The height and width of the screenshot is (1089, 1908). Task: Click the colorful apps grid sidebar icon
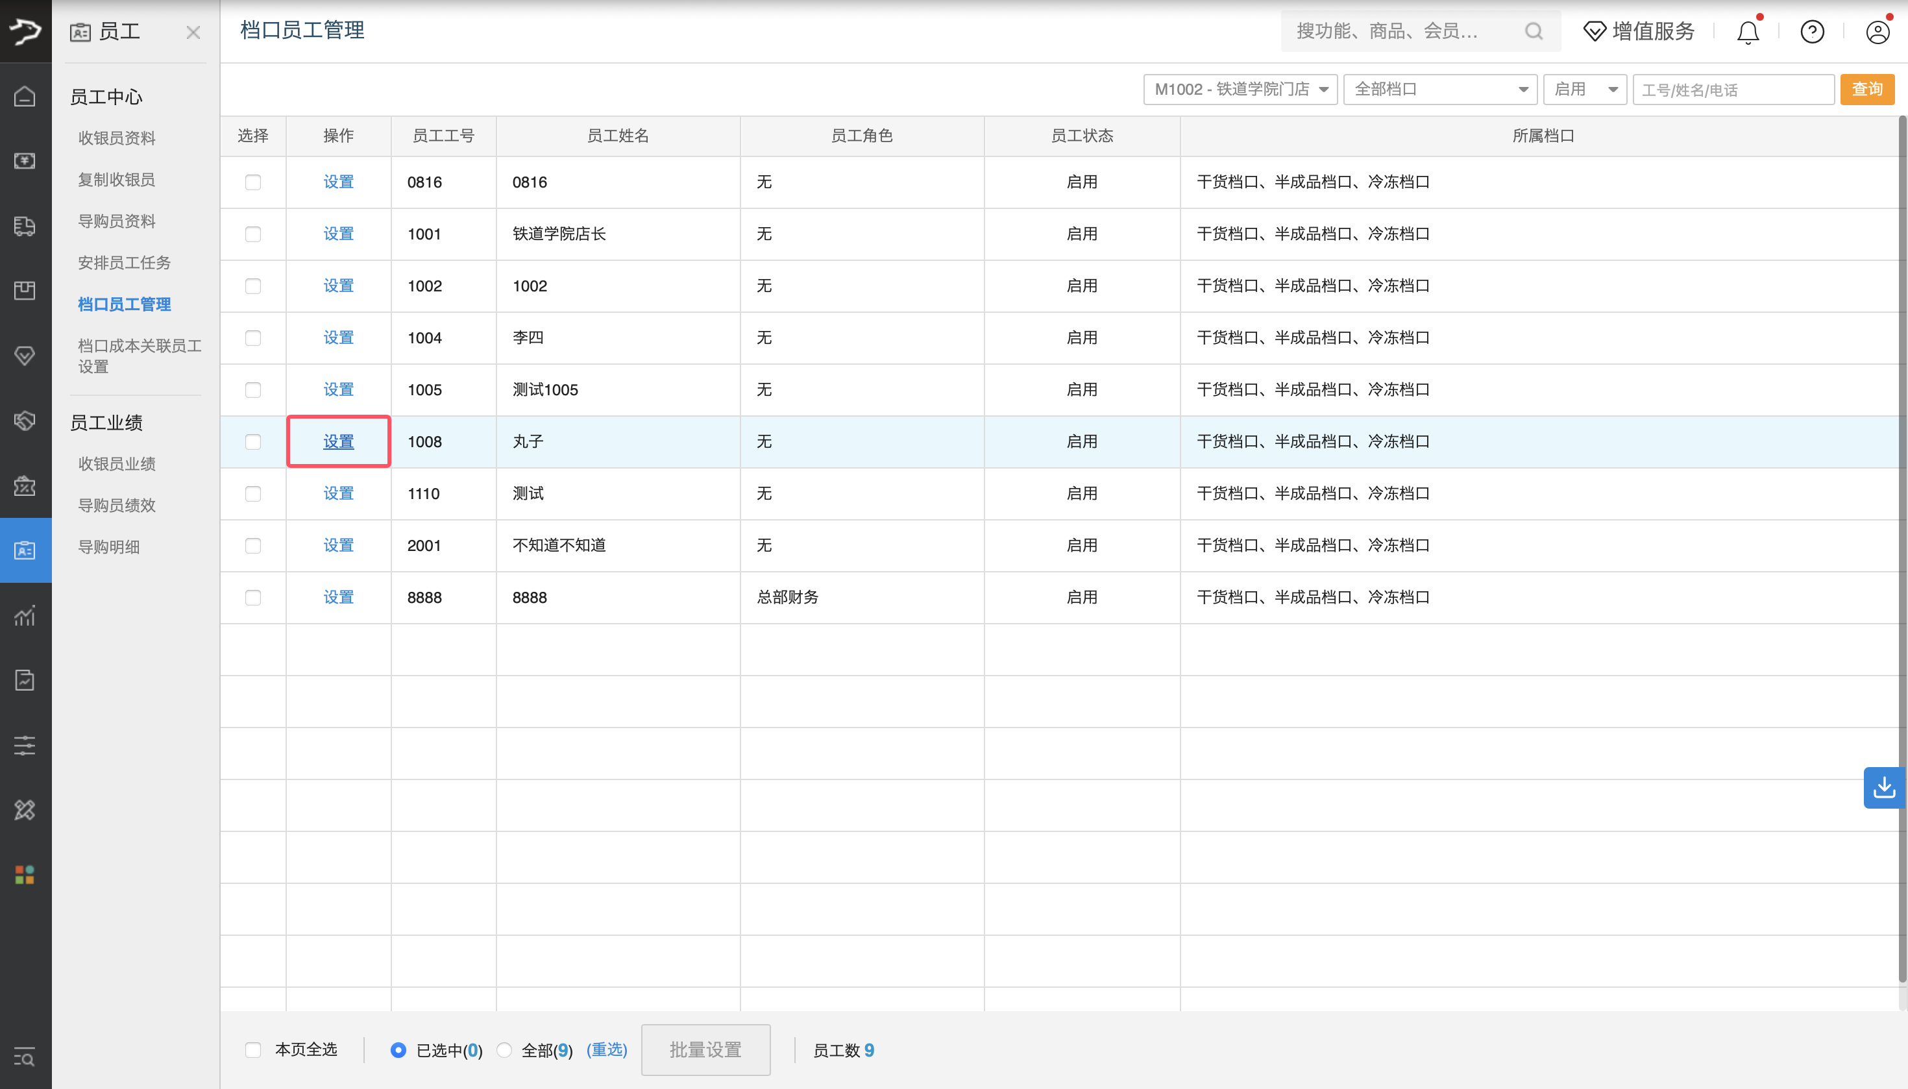point(25,874)
